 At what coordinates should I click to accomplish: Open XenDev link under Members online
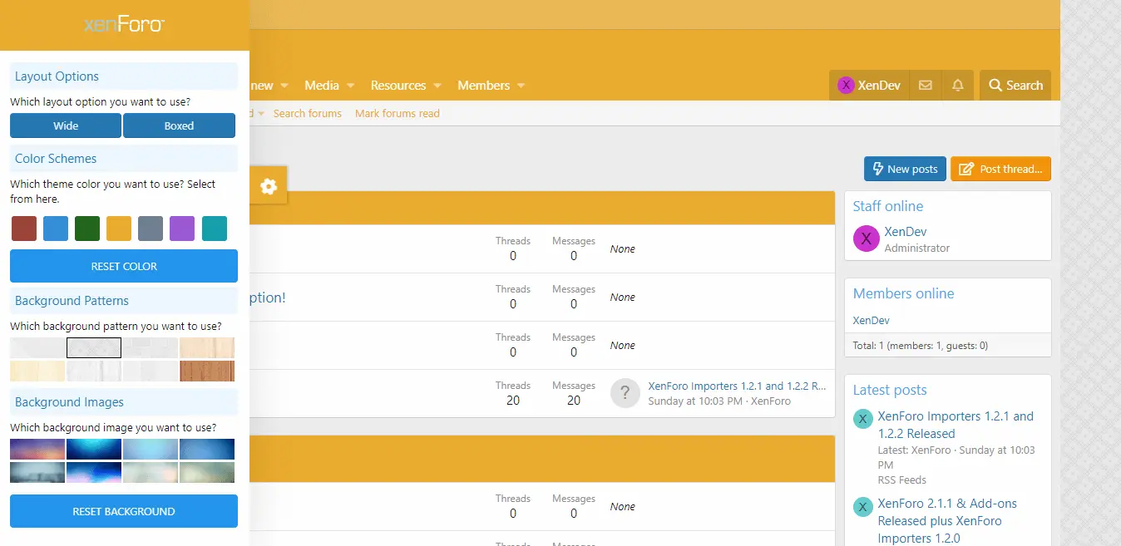point(872,320)
